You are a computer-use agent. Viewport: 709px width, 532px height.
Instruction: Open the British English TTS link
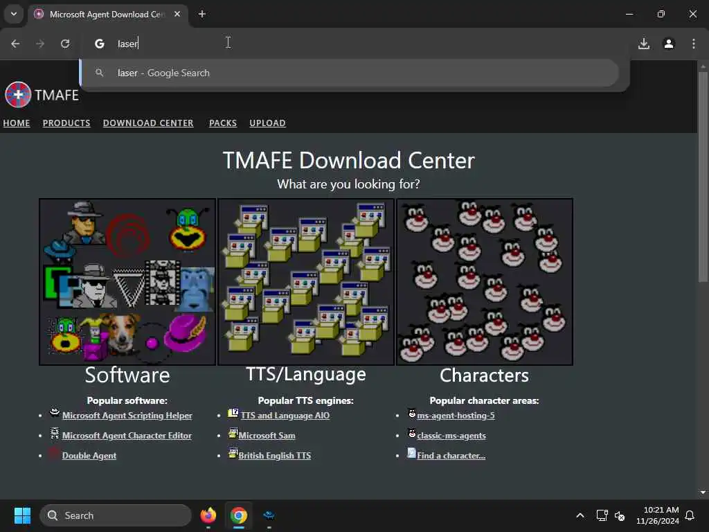tap(275, 456)
